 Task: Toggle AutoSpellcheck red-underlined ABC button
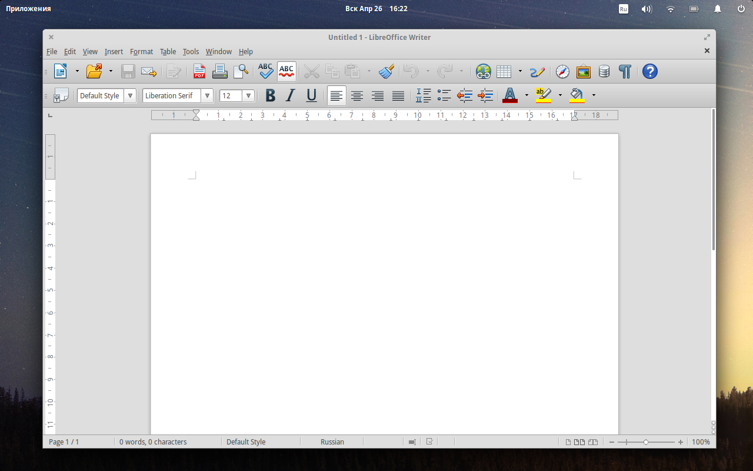(286, 72)
